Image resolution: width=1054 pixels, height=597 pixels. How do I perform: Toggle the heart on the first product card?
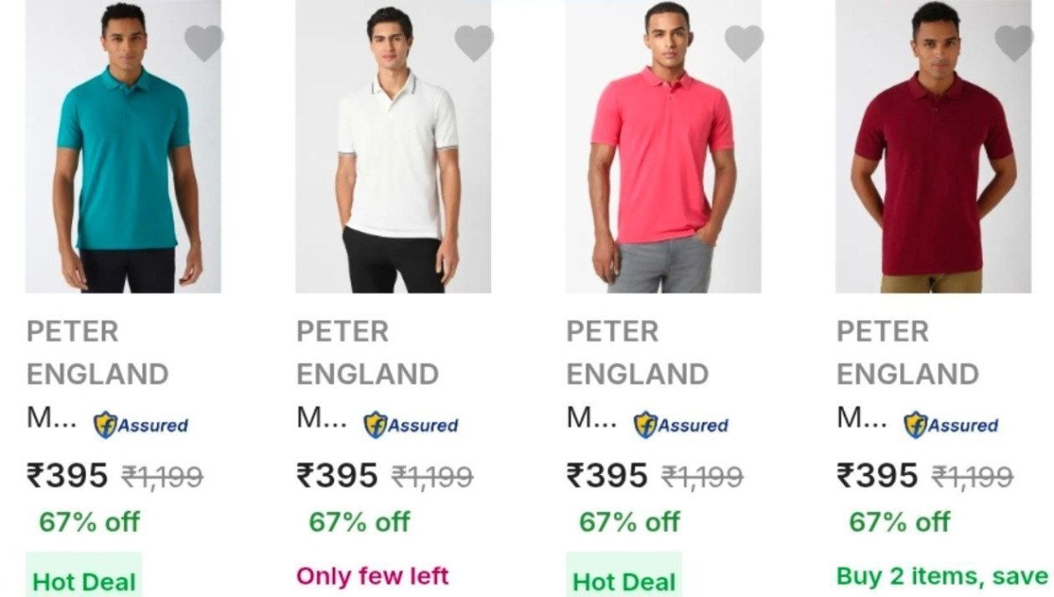pos(204,43)
